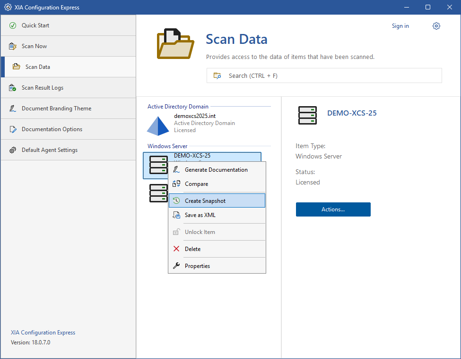The height and width of the screenshot is (359, 461).
Task: Choose Generate Documentation from context menu
Action: [216, 170]
